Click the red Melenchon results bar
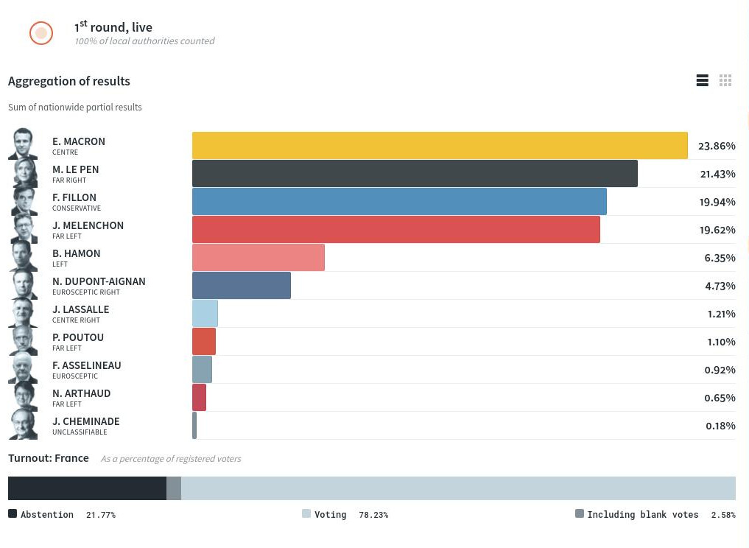 pos(395,230)
